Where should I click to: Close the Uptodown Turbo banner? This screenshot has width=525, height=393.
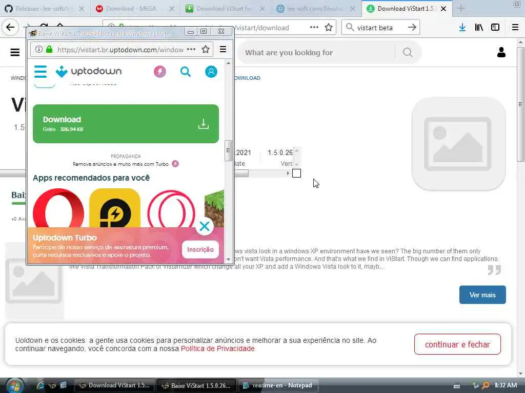(x=204, y=226)
